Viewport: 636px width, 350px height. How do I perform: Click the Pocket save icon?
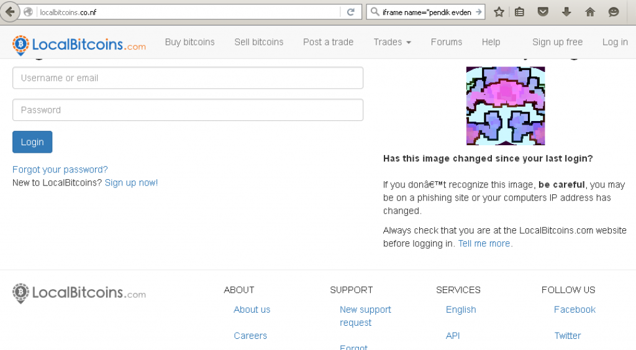tap(543, 12)
